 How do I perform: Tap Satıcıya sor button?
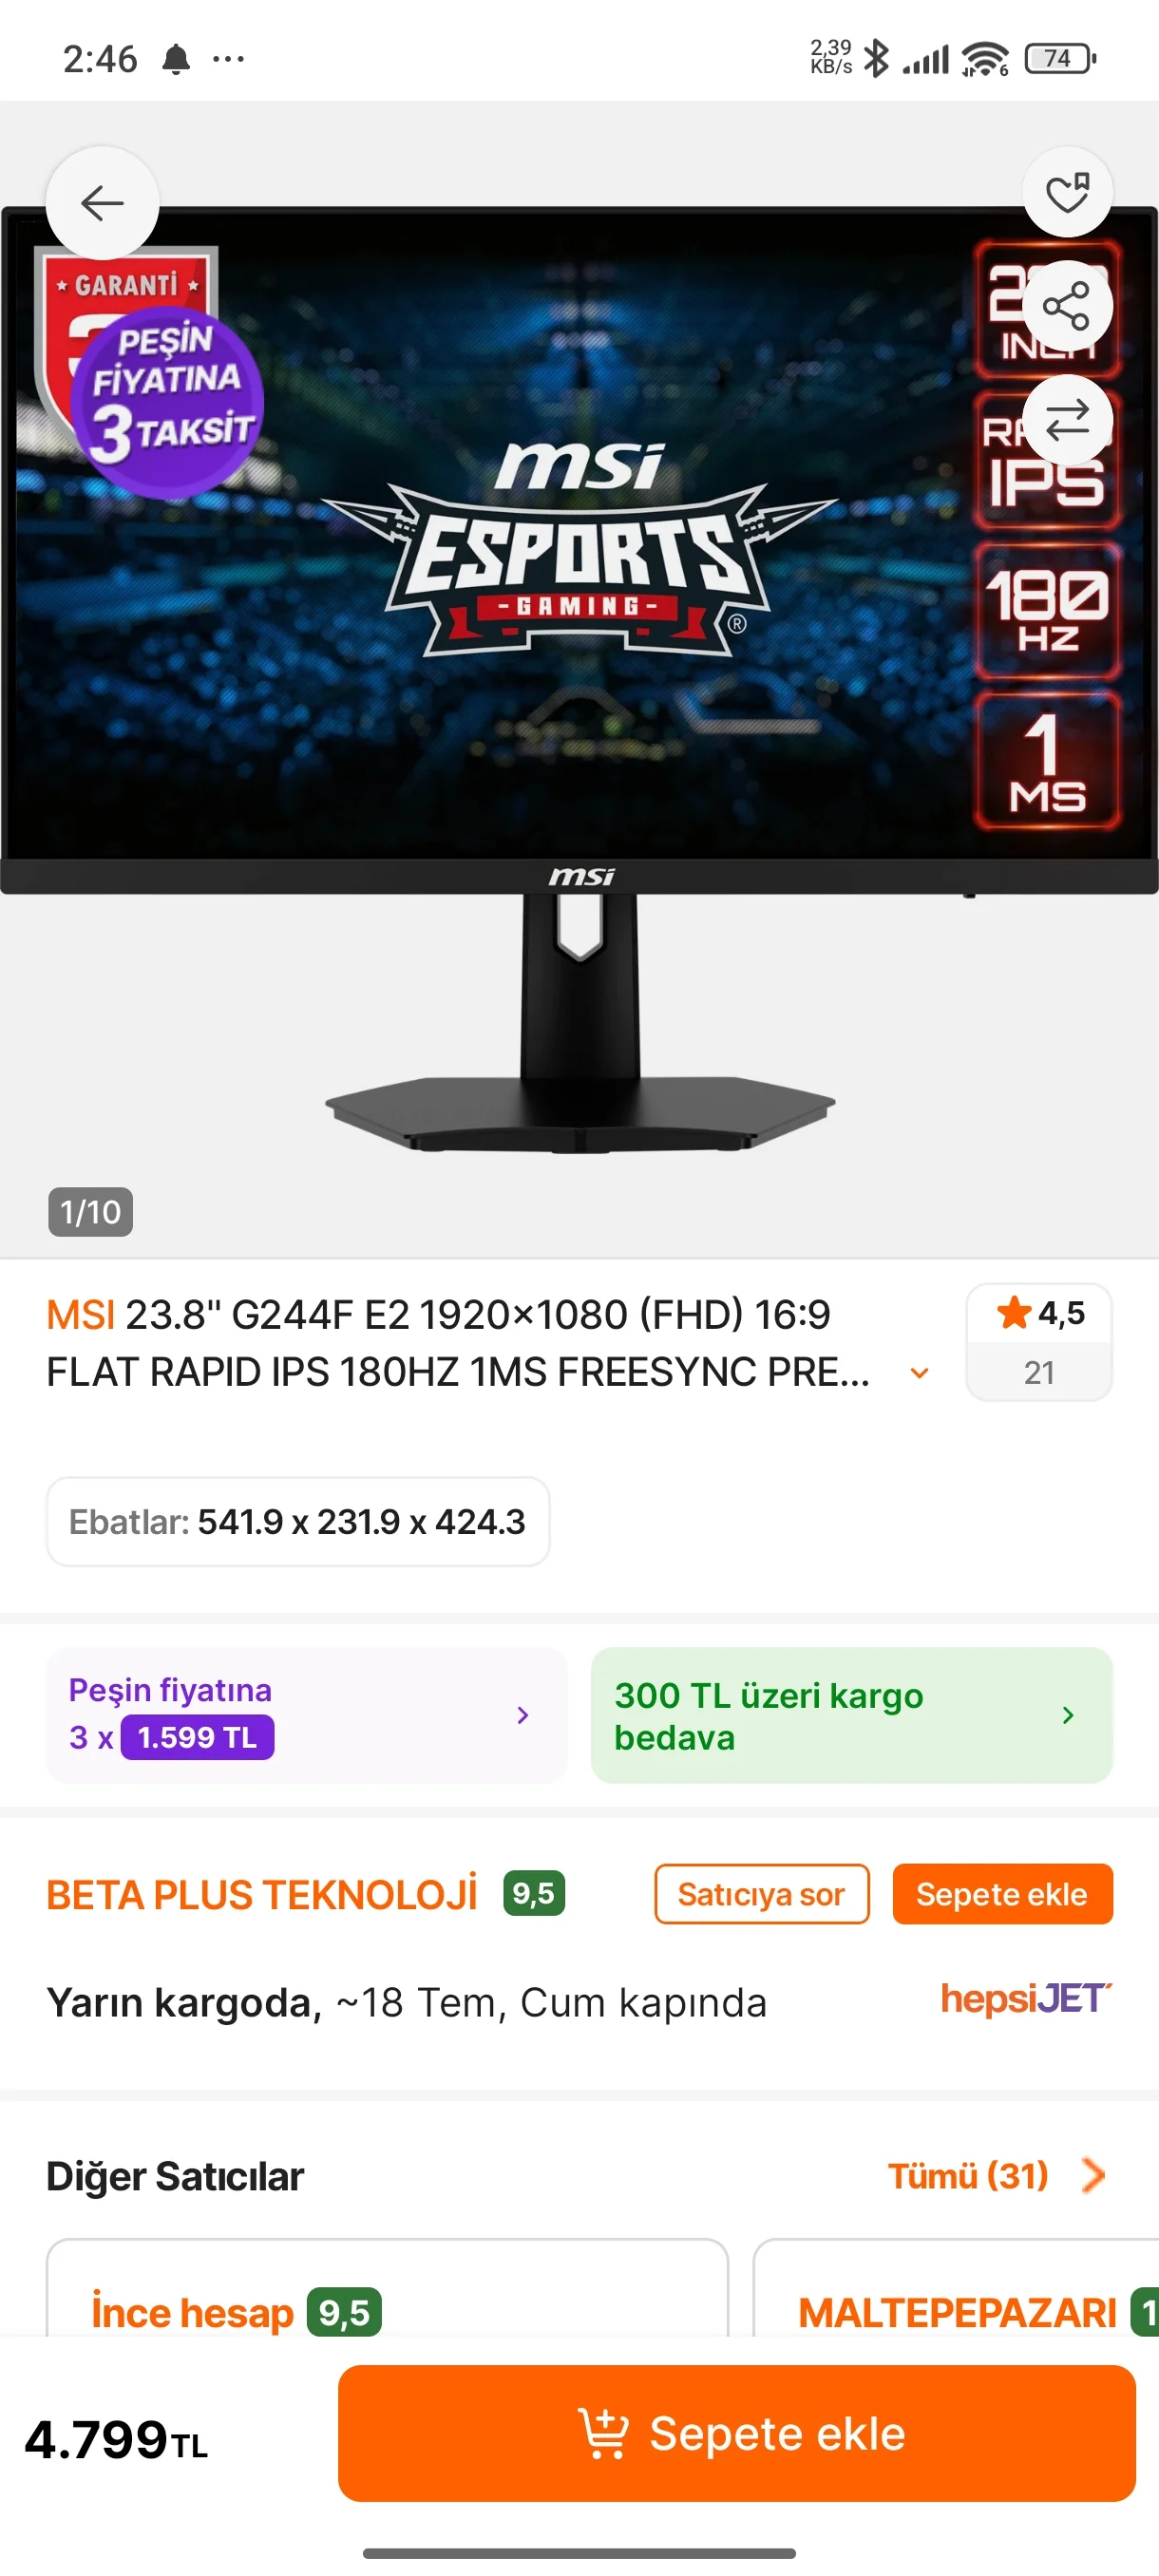tap(762, 1894)
